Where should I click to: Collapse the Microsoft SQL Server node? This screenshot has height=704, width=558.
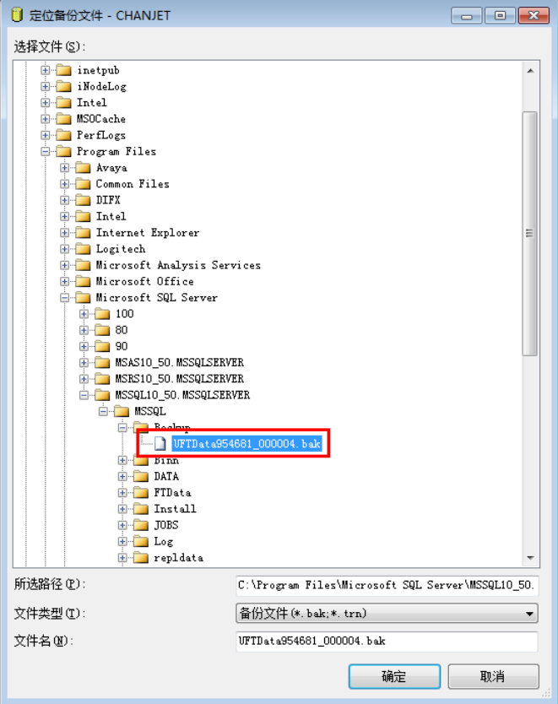pos(65,298)
